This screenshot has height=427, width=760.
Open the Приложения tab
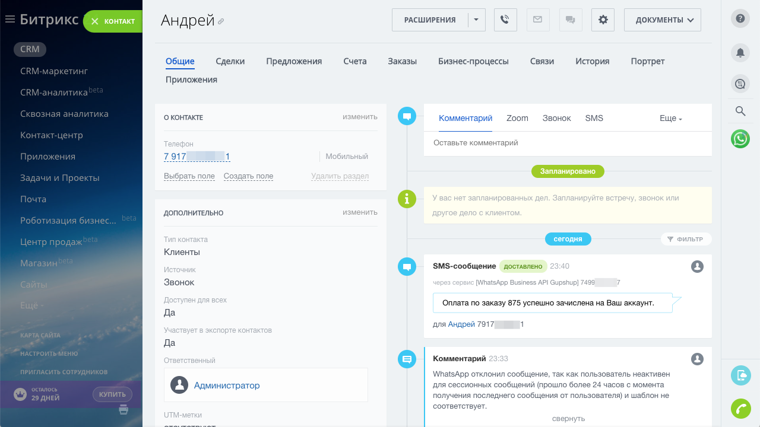pos(191,79)
